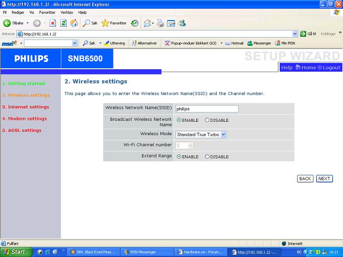Screen dimensions: 343x257
Task: Expand the quick launch chevron on taskbar
Action: tap(63, 250)
